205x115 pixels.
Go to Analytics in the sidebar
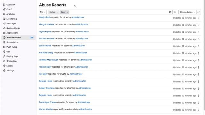coord(11,14)
